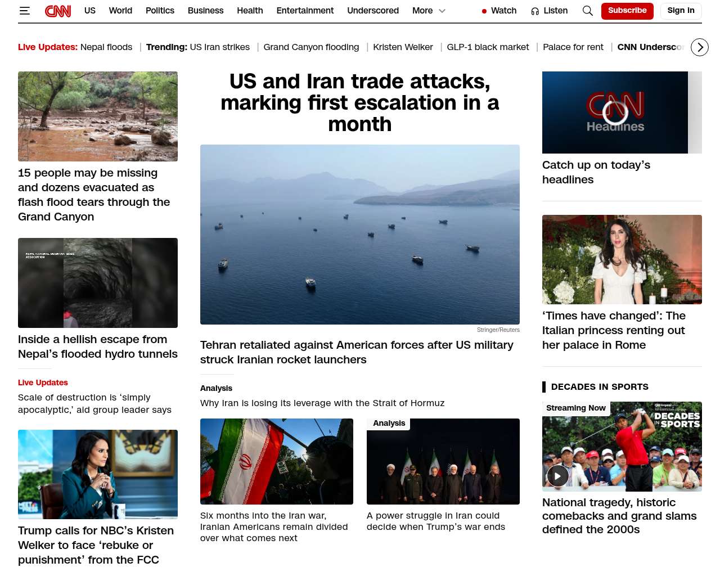The width and height of the screenshot is (720, 576).
Task: Read Iranian Americans remain divided story
Action: point(274,527)
